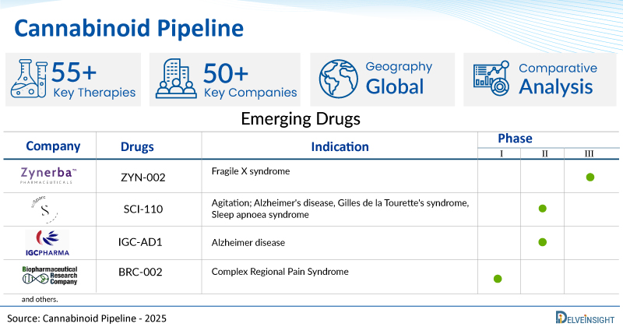Open the Biopharmaceutical Research Company logo
623x327 pixels.
pos(50,276)
